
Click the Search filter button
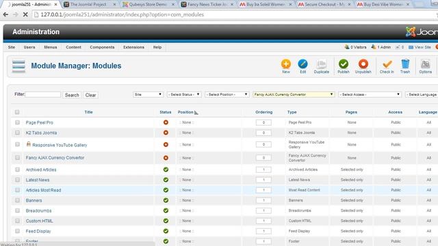[x=72, y=95]
